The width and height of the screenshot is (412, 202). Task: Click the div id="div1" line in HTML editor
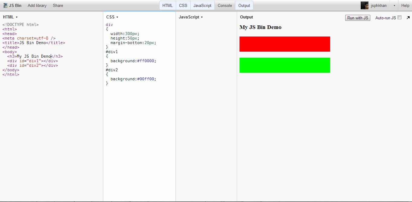(33, 61)
